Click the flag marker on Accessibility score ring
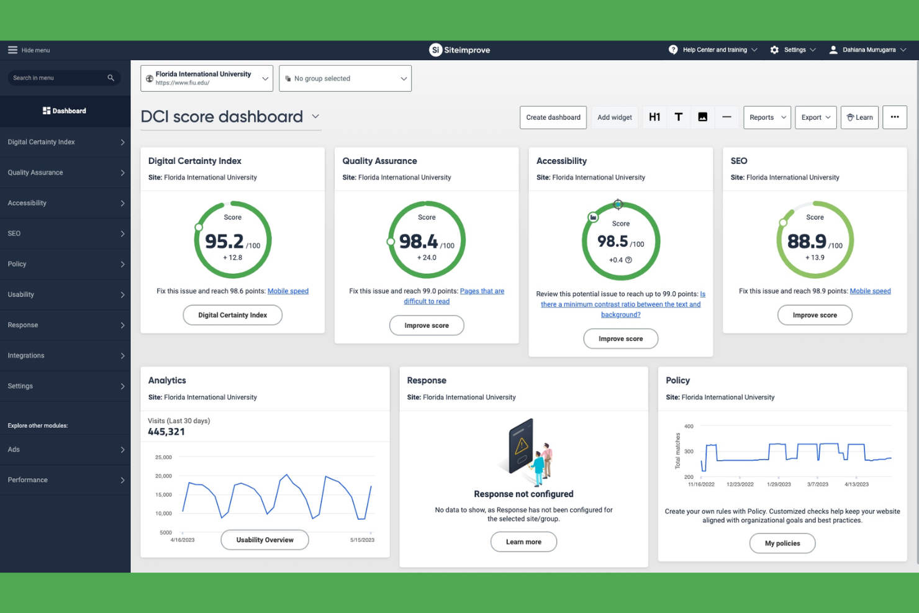The height and width of the screenshot is (613, 919). point(593,217)
